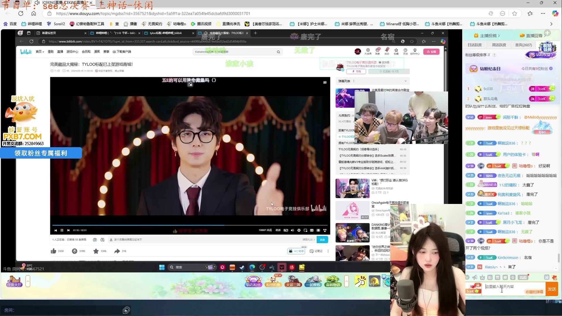Image resolution: width=562 pixels, height=316 pixels.
Task: Open 粉丝钓鱼 activity icon
Action: click(273, 281)
